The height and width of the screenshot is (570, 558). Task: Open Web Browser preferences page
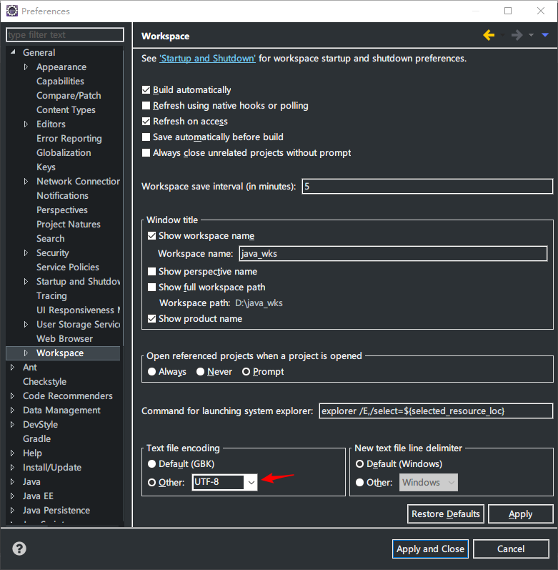pos(64,339)
